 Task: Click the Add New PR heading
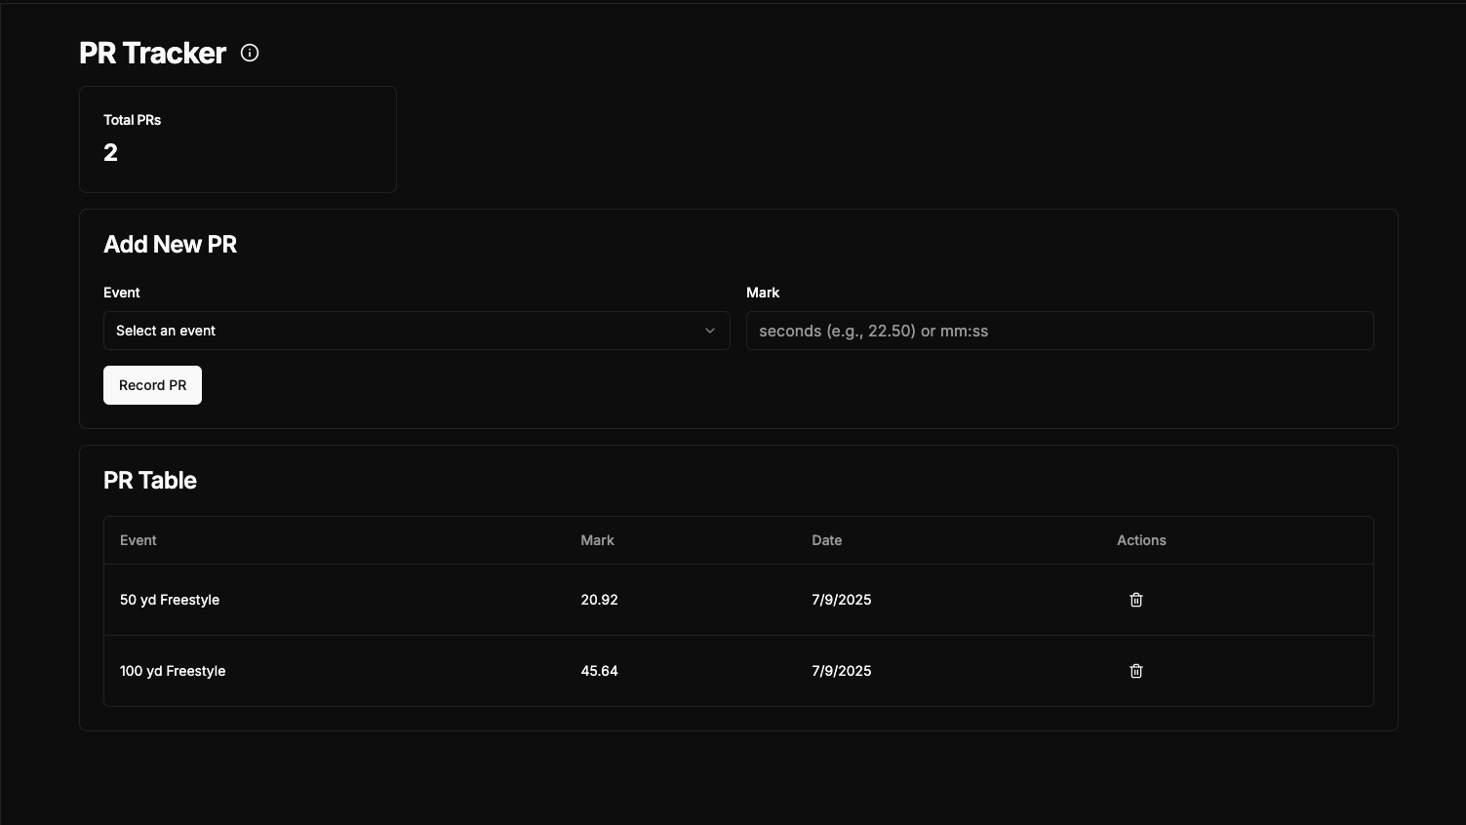tap(170, 245)
